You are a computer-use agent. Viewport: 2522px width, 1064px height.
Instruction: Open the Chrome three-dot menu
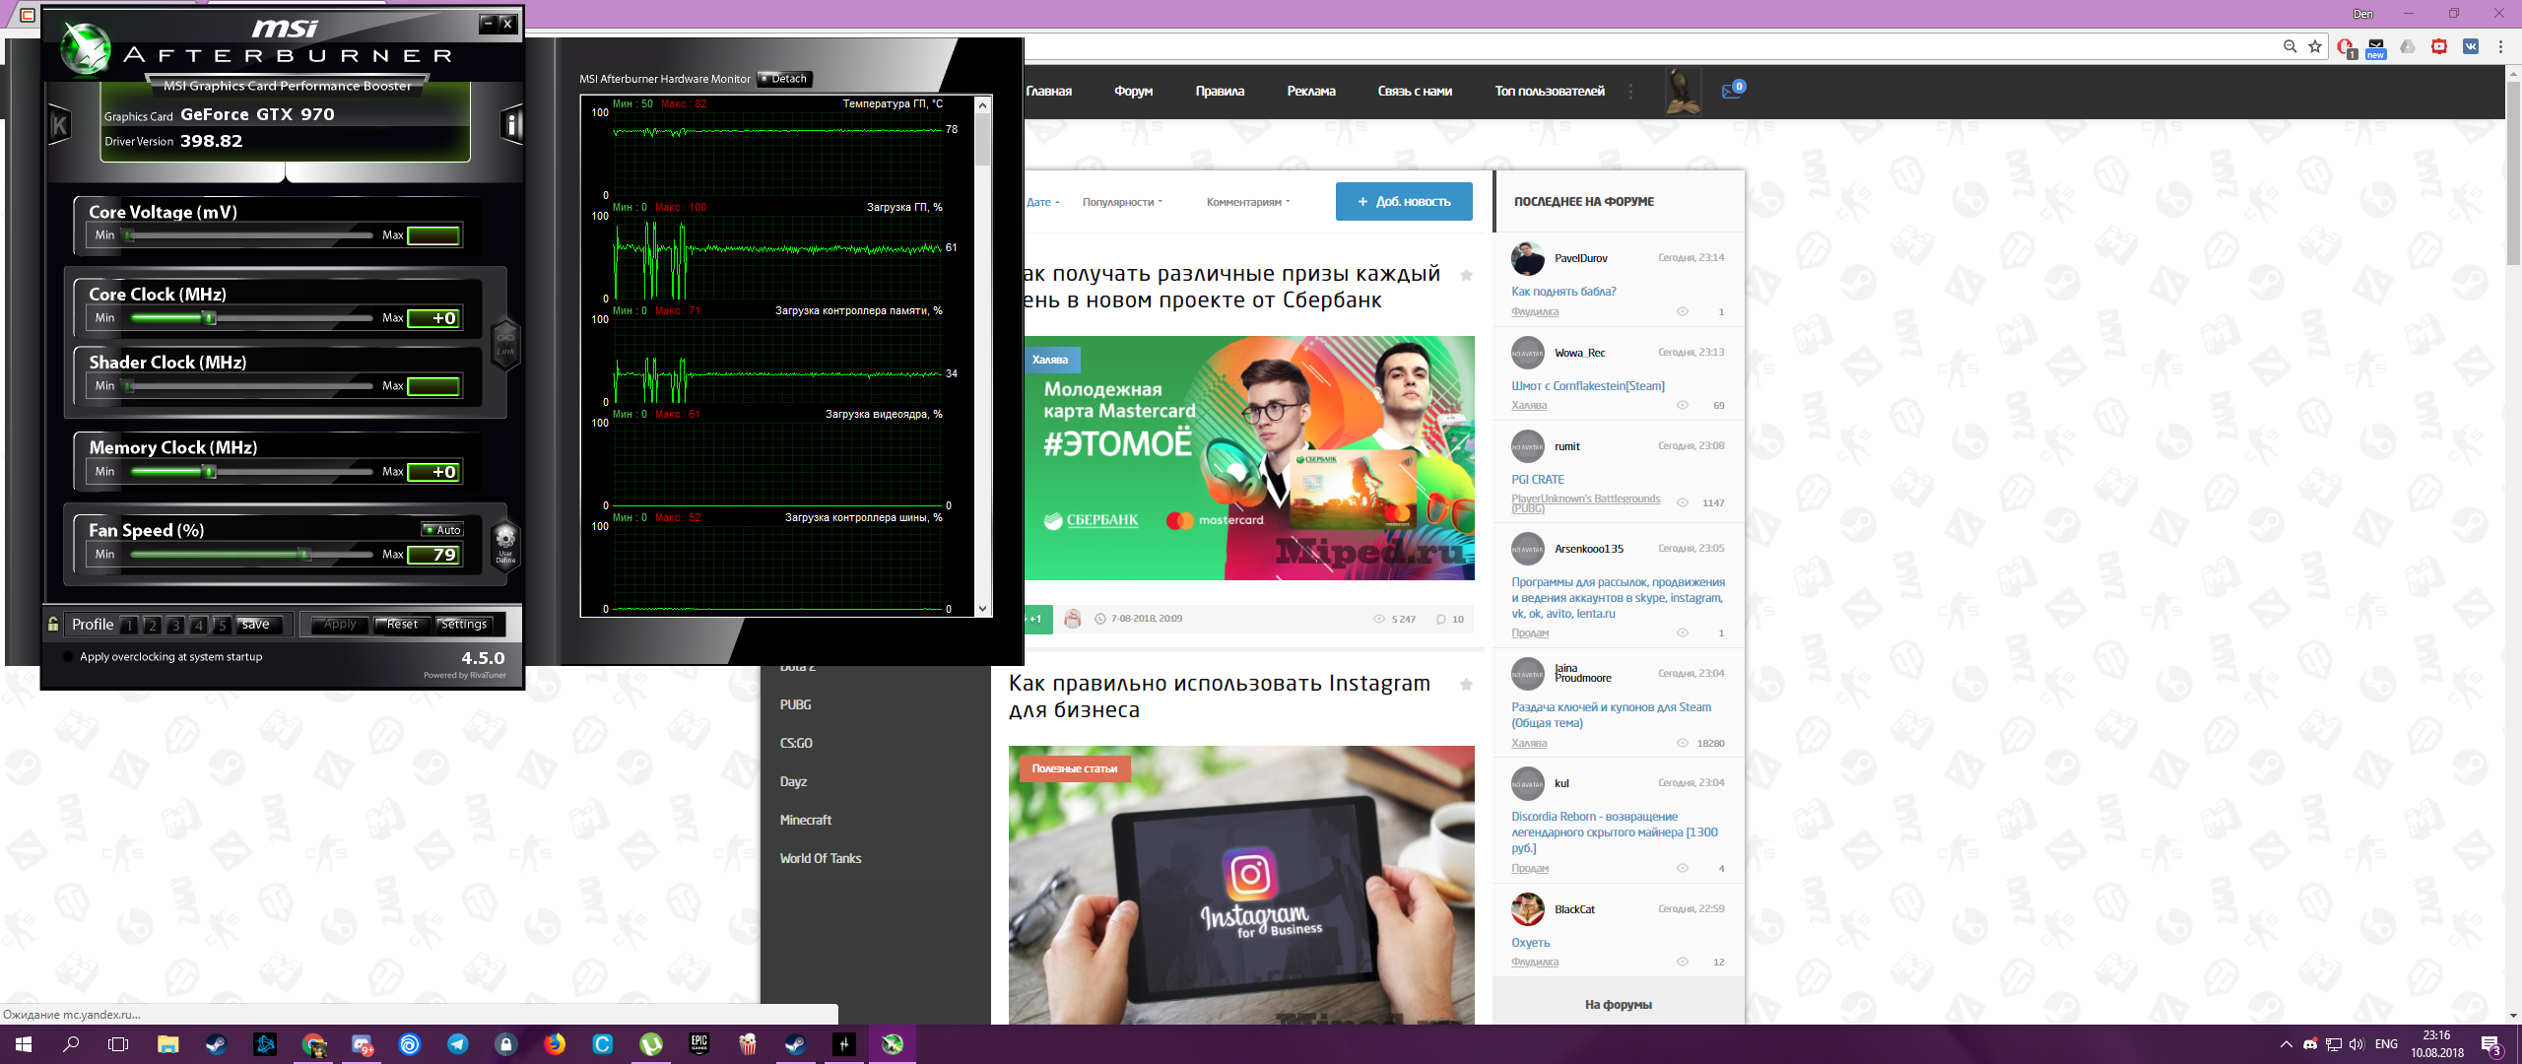pos(2500,46)
